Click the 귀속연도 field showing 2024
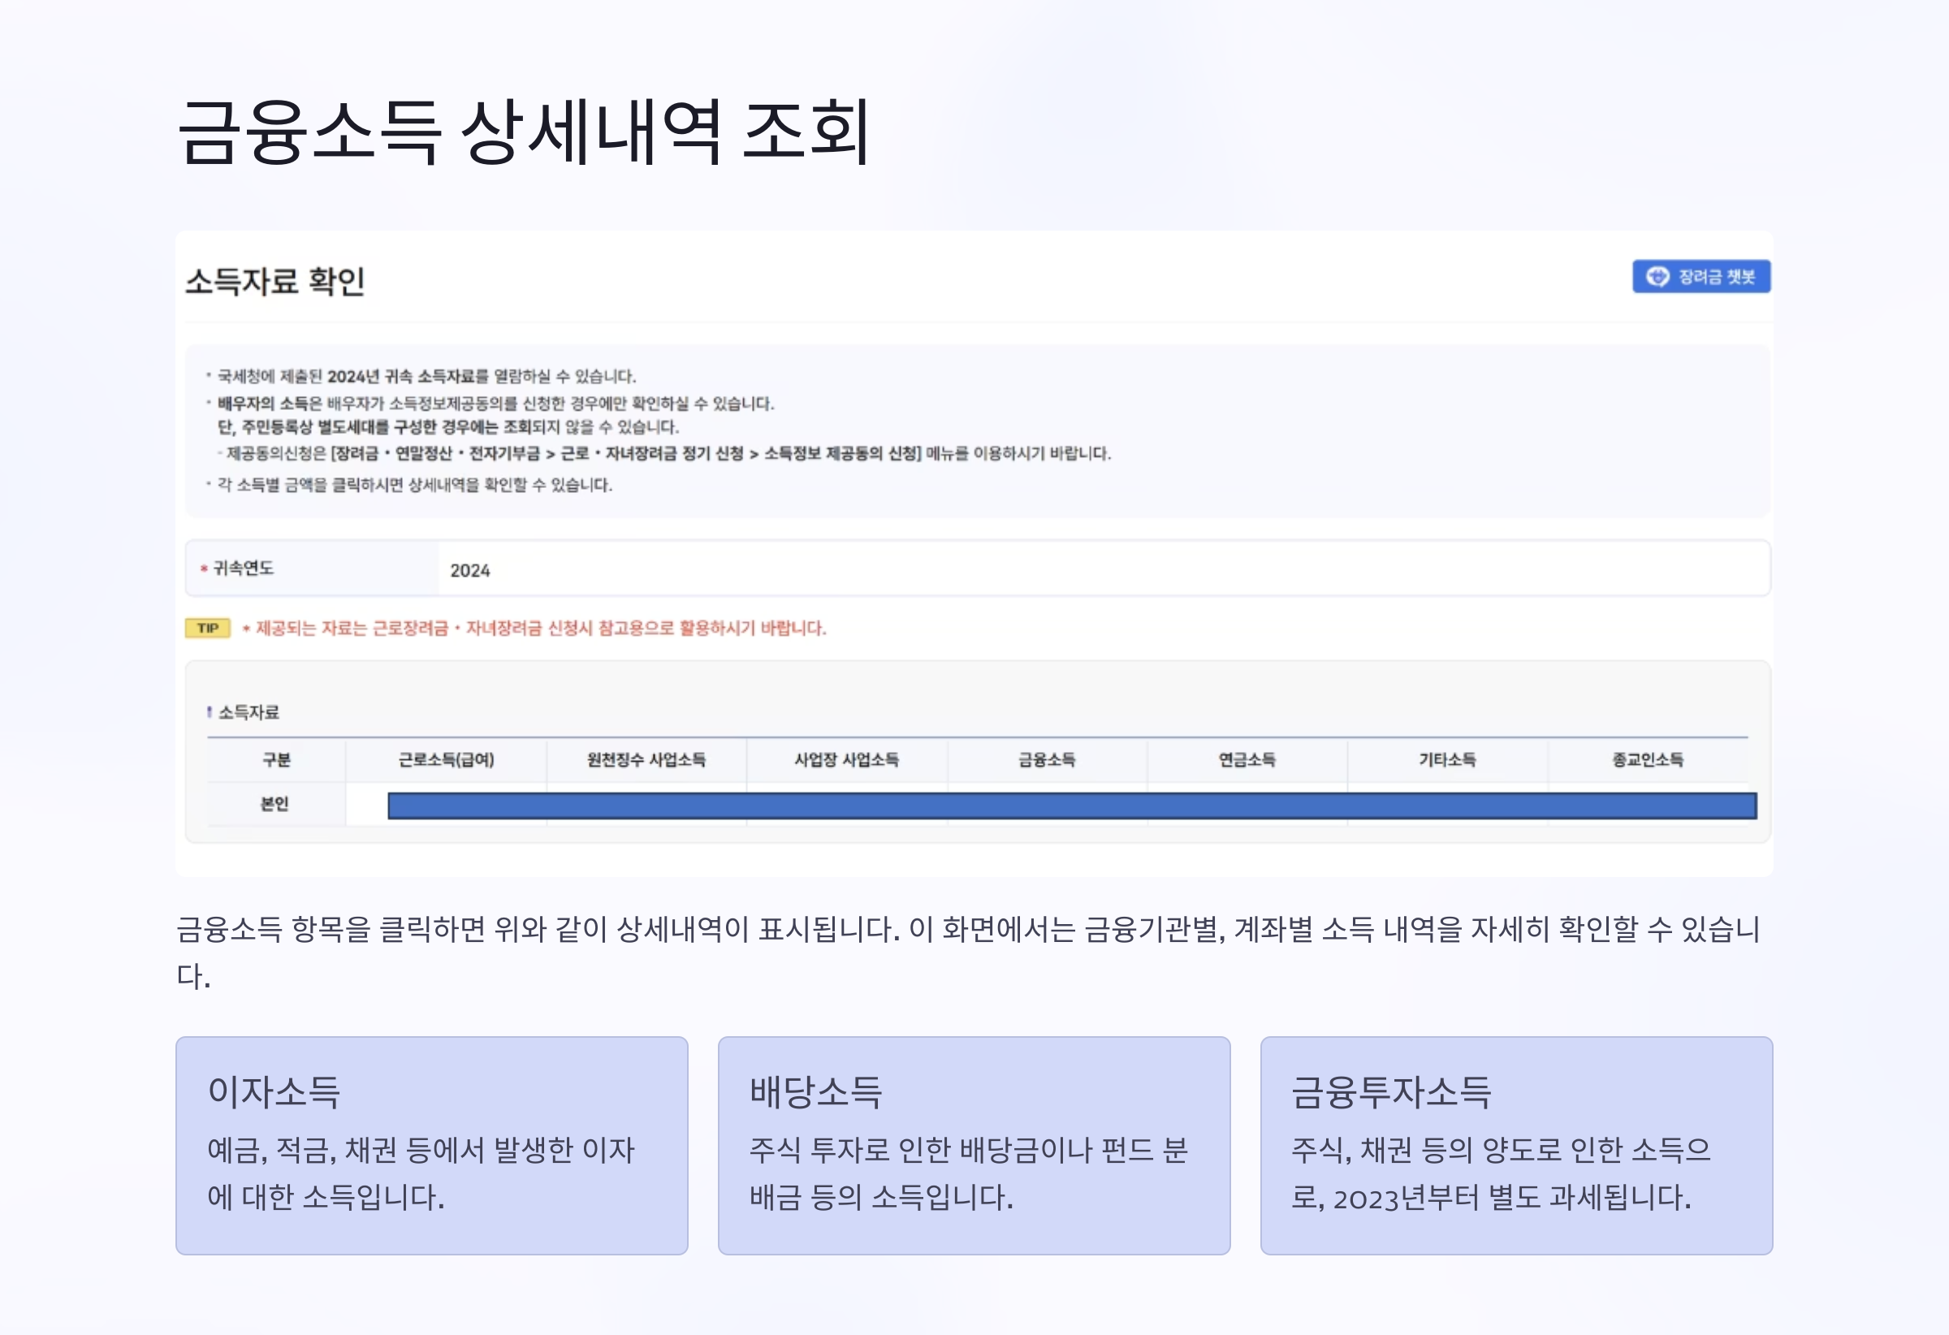The width and height of the screenshot is (1949, 1335). [1102, 569]
